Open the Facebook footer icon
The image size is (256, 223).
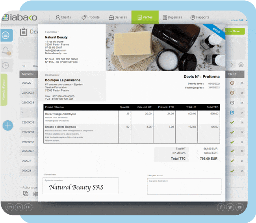click(x=221, y=207)
